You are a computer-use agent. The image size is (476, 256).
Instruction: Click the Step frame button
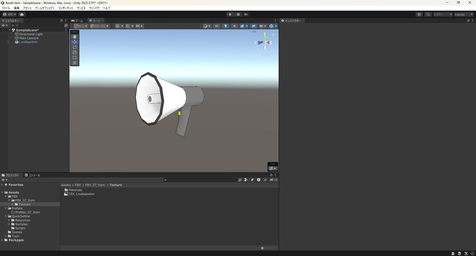(x=246, y=14)
